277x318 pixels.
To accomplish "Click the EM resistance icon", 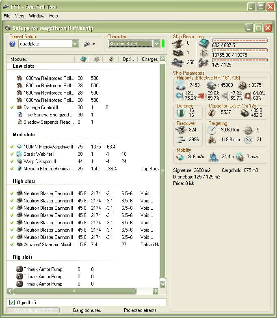I will tap(180, 95).
